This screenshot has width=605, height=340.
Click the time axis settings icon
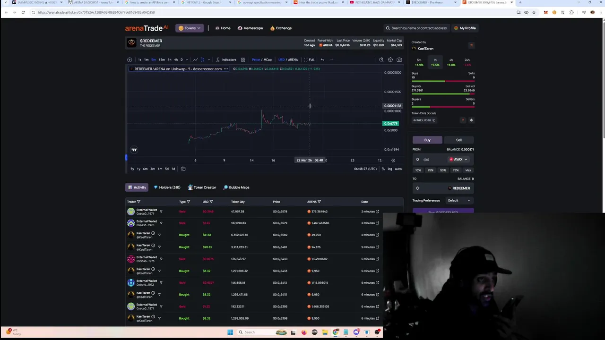click(x=393, y=160)
